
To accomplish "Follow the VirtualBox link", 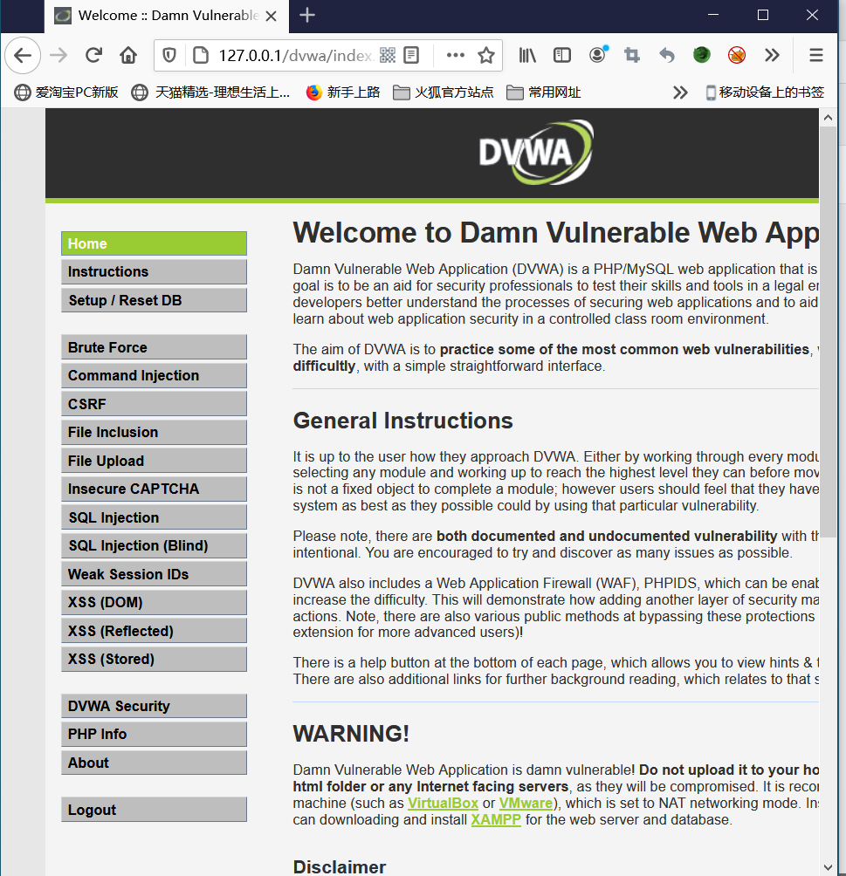I will click(x=443, y=804).
